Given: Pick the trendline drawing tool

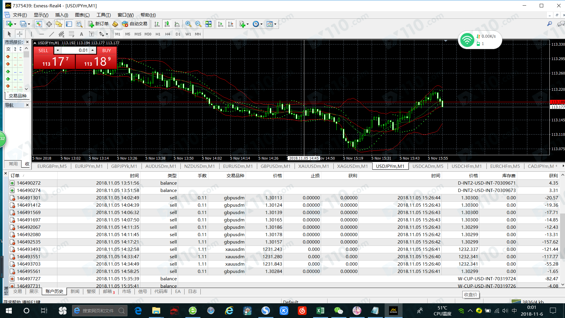Looking at the screenshot, I should 51,34.
